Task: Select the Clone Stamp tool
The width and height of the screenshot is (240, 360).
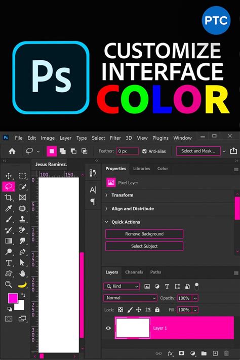Action: pos(22,219)
